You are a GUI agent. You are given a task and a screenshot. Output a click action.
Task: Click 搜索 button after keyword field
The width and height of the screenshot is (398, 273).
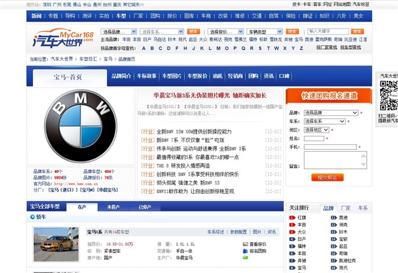click(x=358, y=31)
